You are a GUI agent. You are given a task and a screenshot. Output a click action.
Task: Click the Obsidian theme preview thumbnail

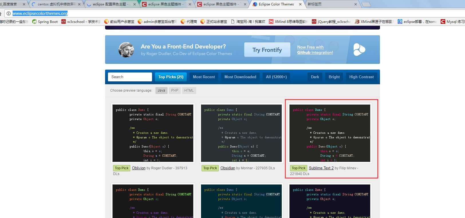(241, 133)
